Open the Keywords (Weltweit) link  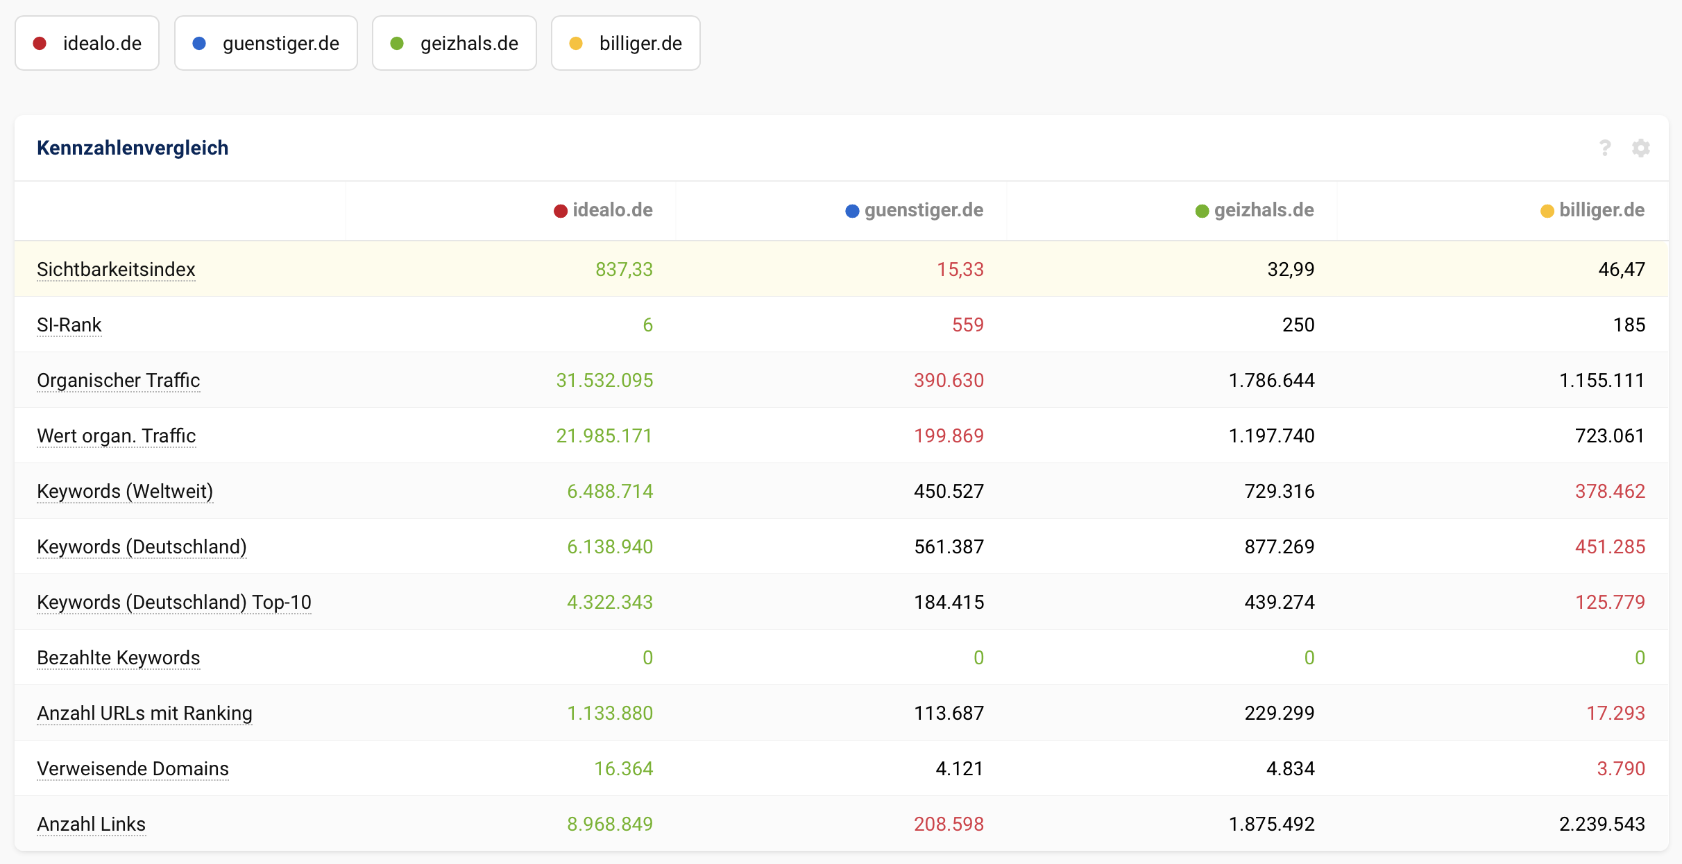pos(125,491)
